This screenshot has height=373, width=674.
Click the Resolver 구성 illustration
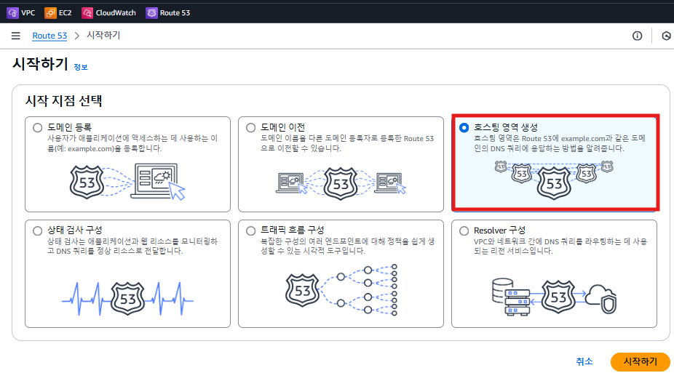[554, 297]
